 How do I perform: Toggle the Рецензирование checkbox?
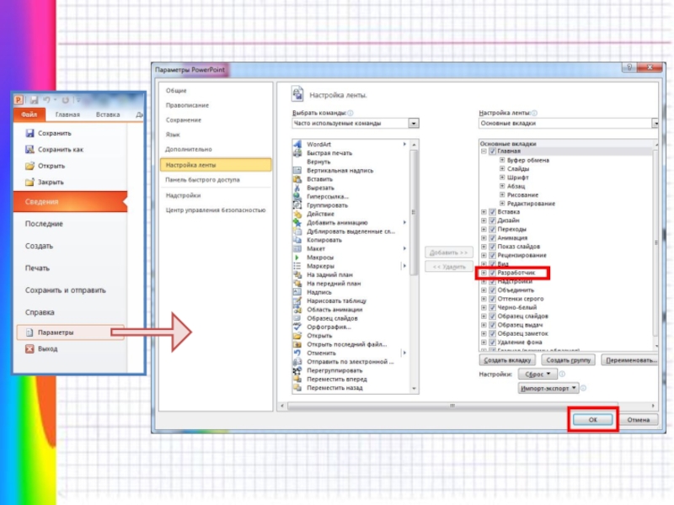pos(493,255)
